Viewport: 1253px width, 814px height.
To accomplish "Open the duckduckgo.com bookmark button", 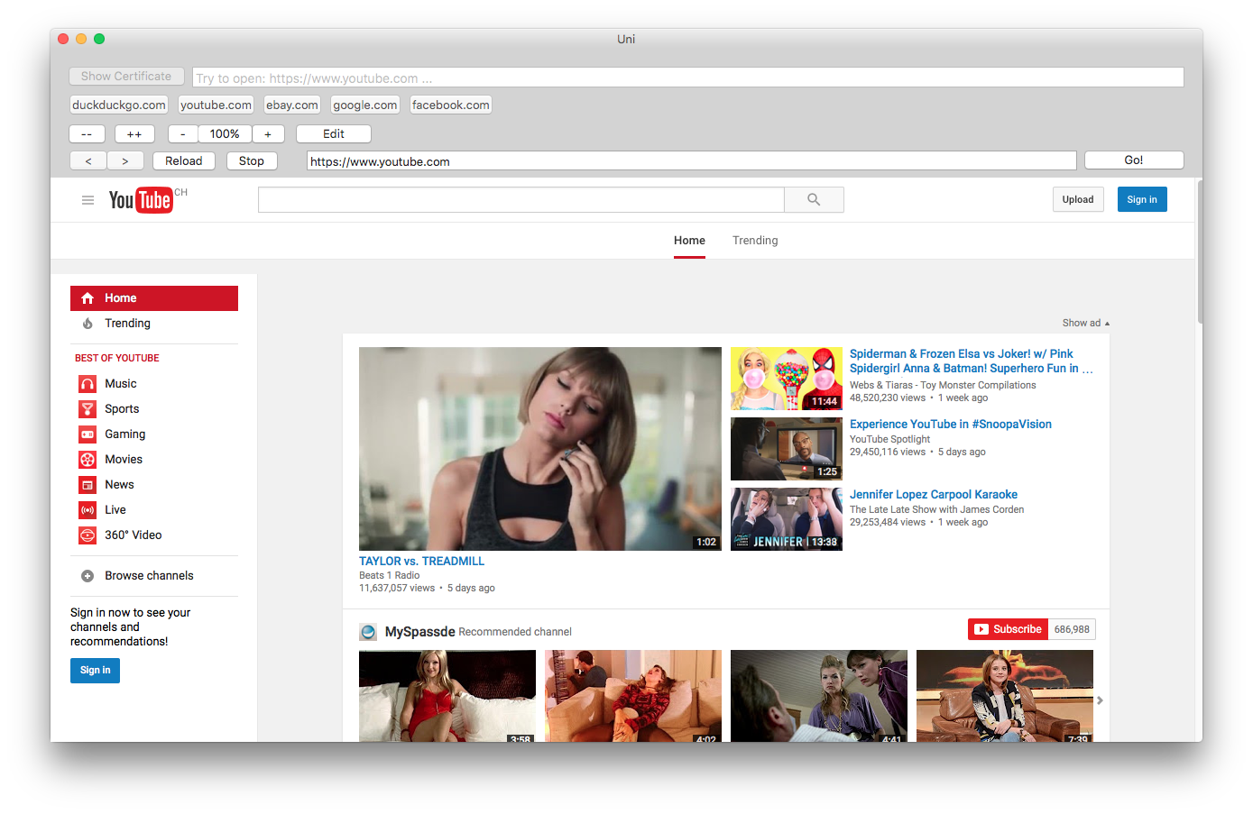I will click(119, 105).
